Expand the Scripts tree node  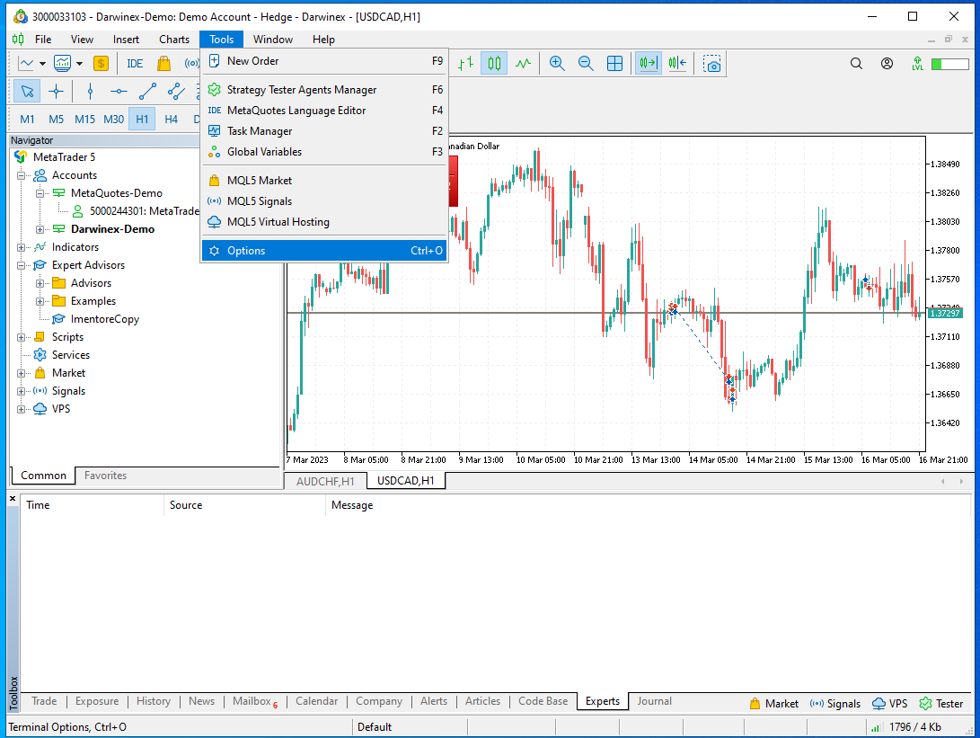(x=22, y=338)
